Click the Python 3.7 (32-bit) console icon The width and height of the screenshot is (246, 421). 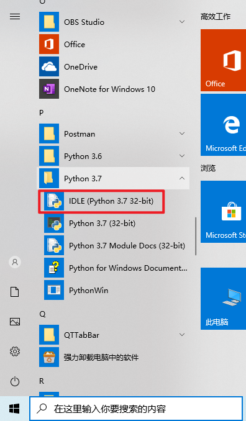tap(54, 223)
